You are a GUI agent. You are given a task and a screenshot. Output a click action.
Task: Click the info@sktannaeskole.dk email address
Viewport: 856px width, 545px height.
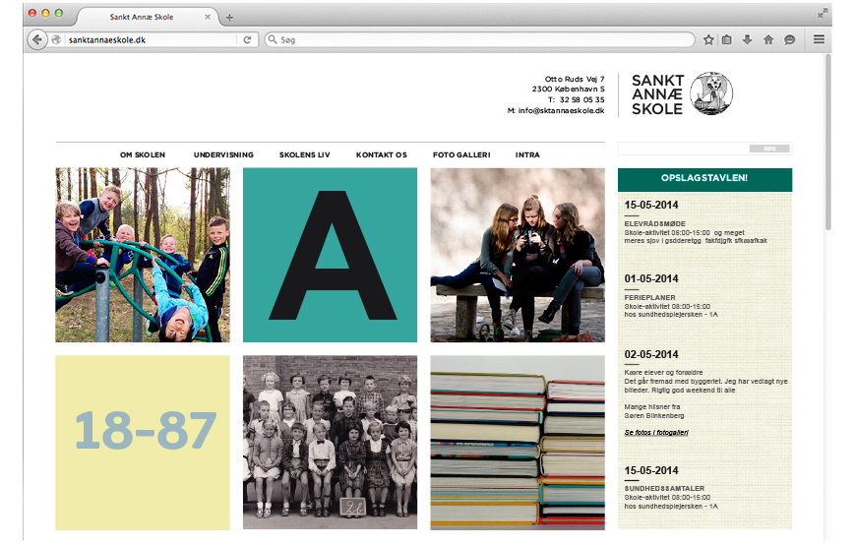coord(561,111)
